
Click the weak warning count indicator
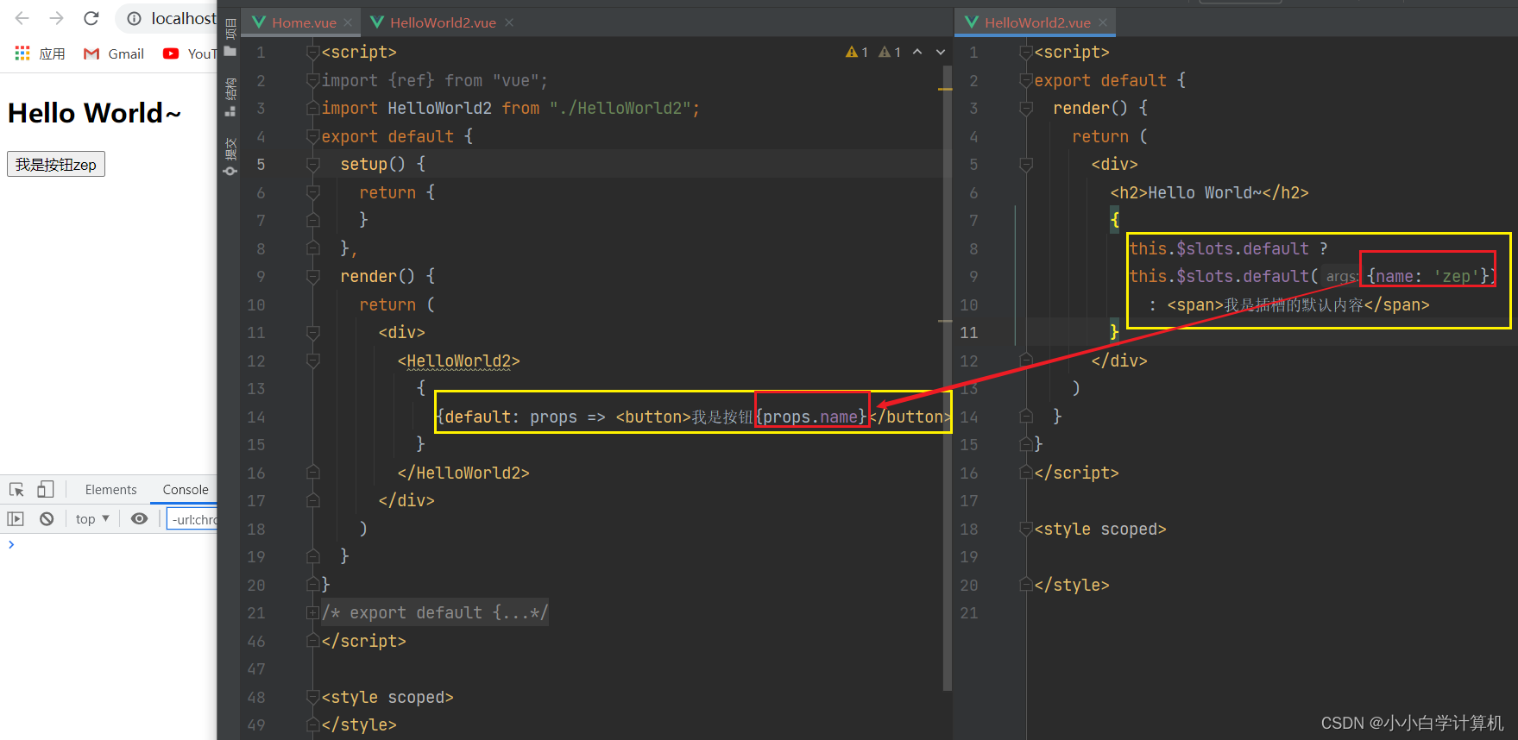coord(890,52)
